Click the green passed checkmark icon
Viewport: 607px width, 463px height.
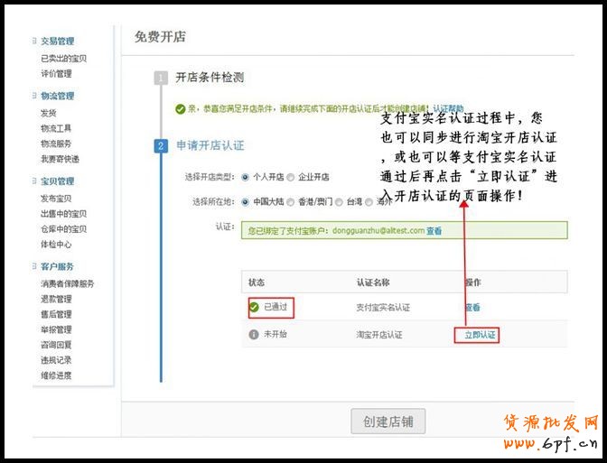pyautogui.click(x=255, y=307)
